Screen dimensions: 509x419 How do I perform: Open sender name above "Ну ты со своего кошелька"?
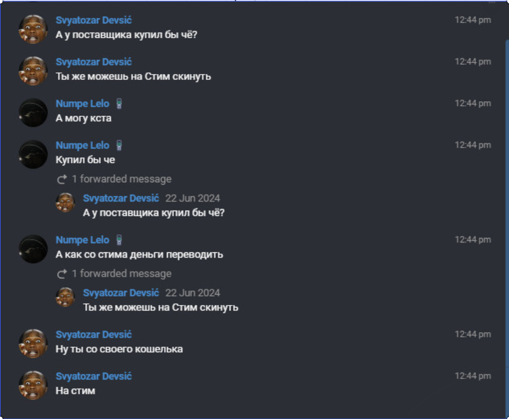(x=93, y=335)
